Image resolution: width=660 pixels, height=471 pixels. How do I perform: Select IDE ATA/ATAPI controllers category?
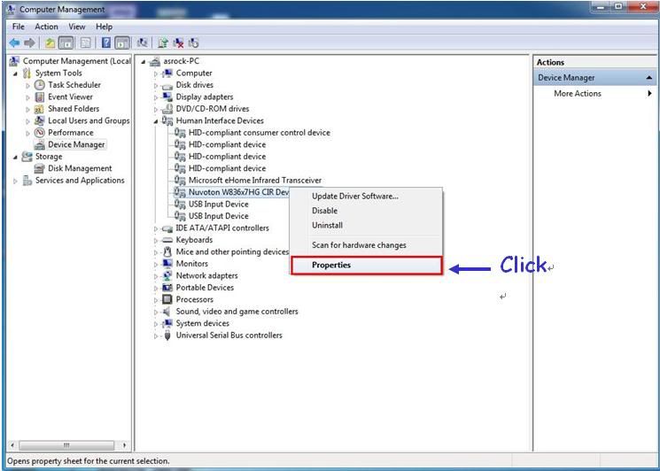pyautogui.click(x=222, y=228)
